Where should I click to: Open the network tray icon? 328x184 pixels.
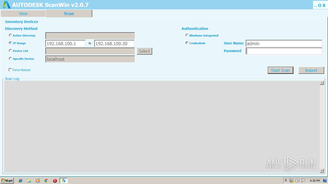coord(291,181)
